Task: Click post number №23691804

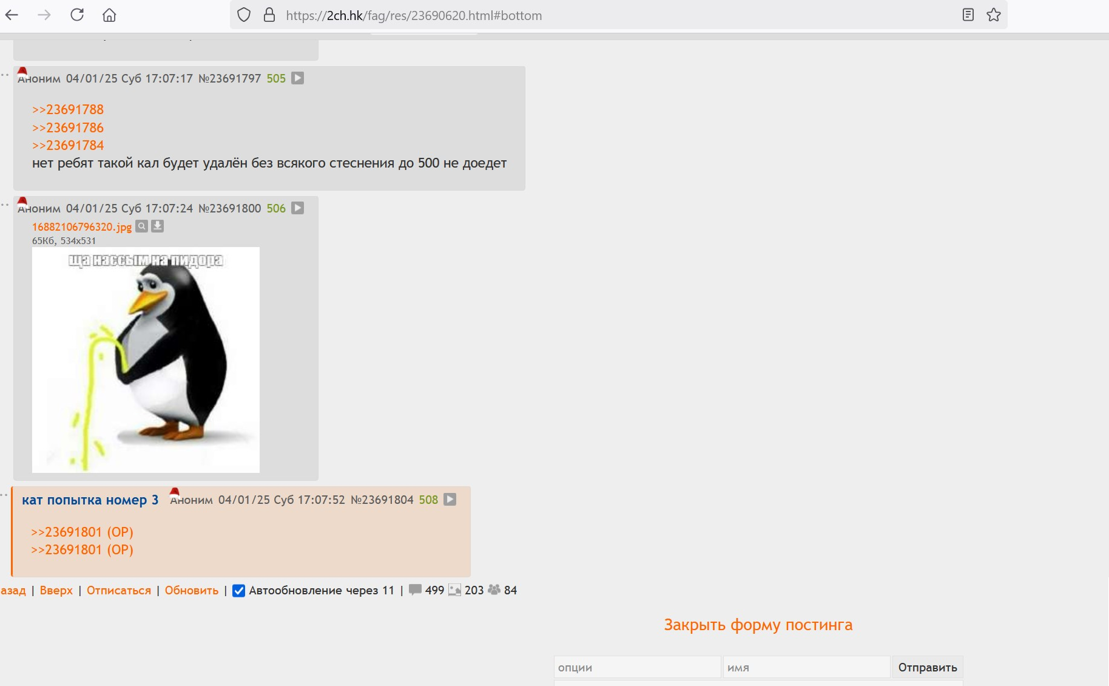Action: coord(382,500)
